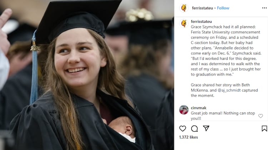
Task: Click ferrisstateu avatar in post header
Action: click(184, 8)
